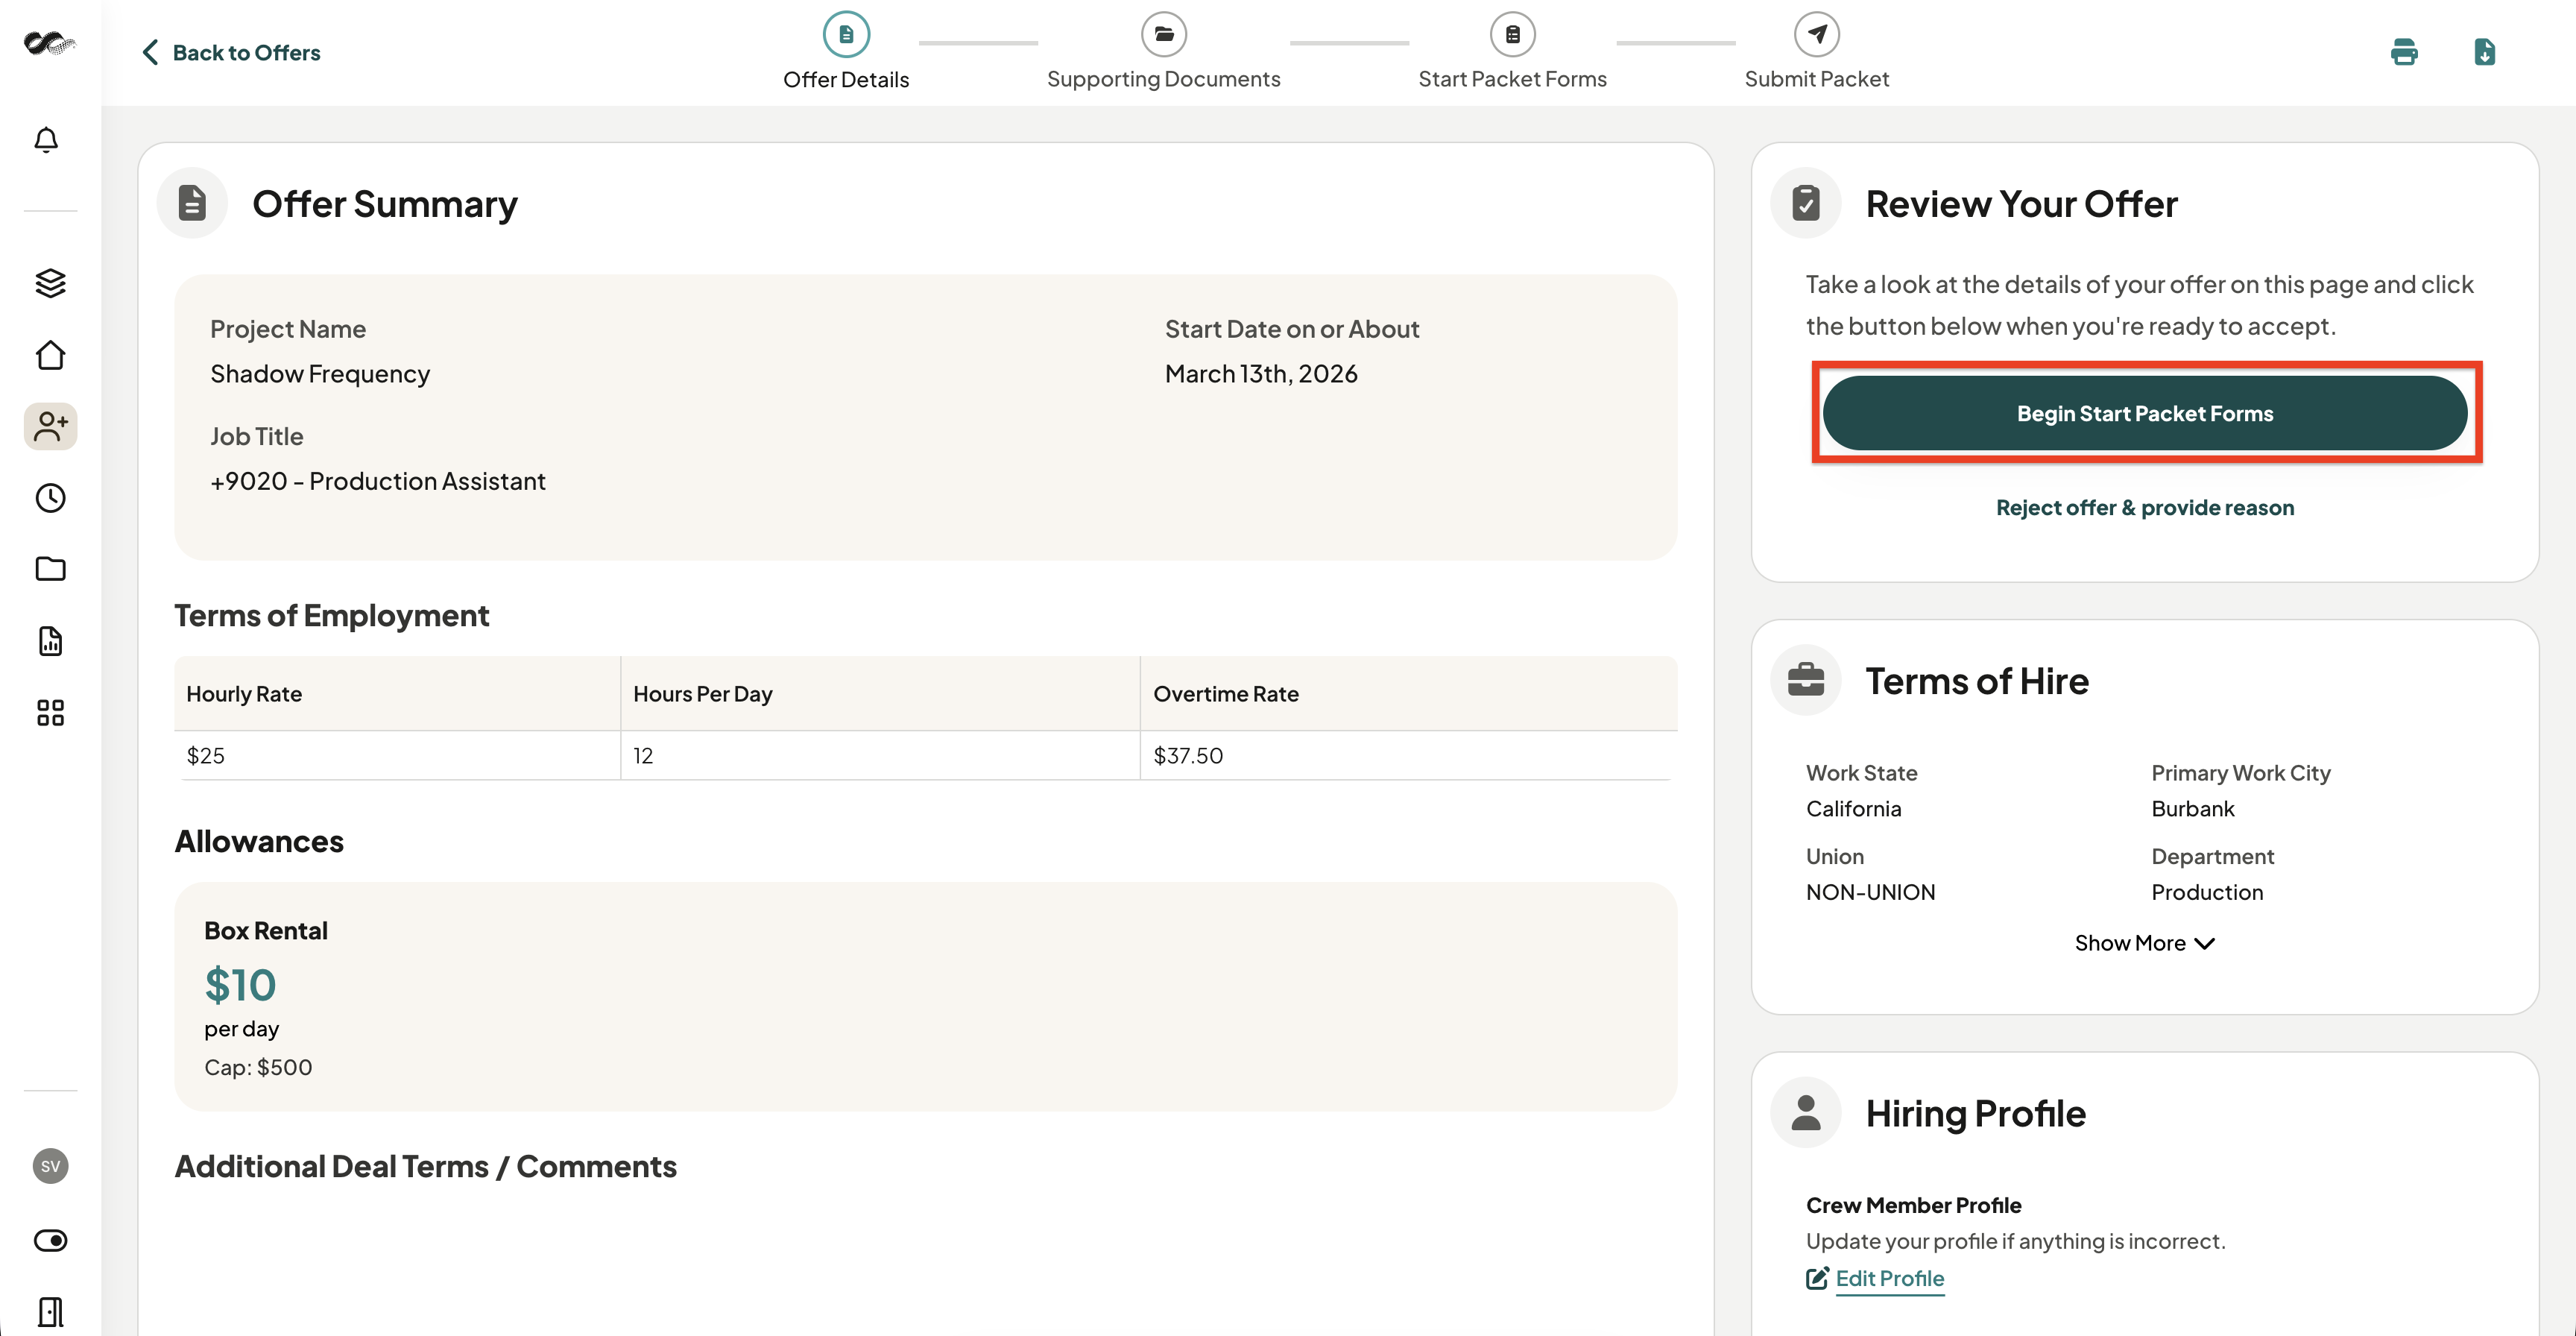Click the Offer Summary document icon
This screenshot has height=1336, width=2576.
pyautogui.click(x=192, y=203)
